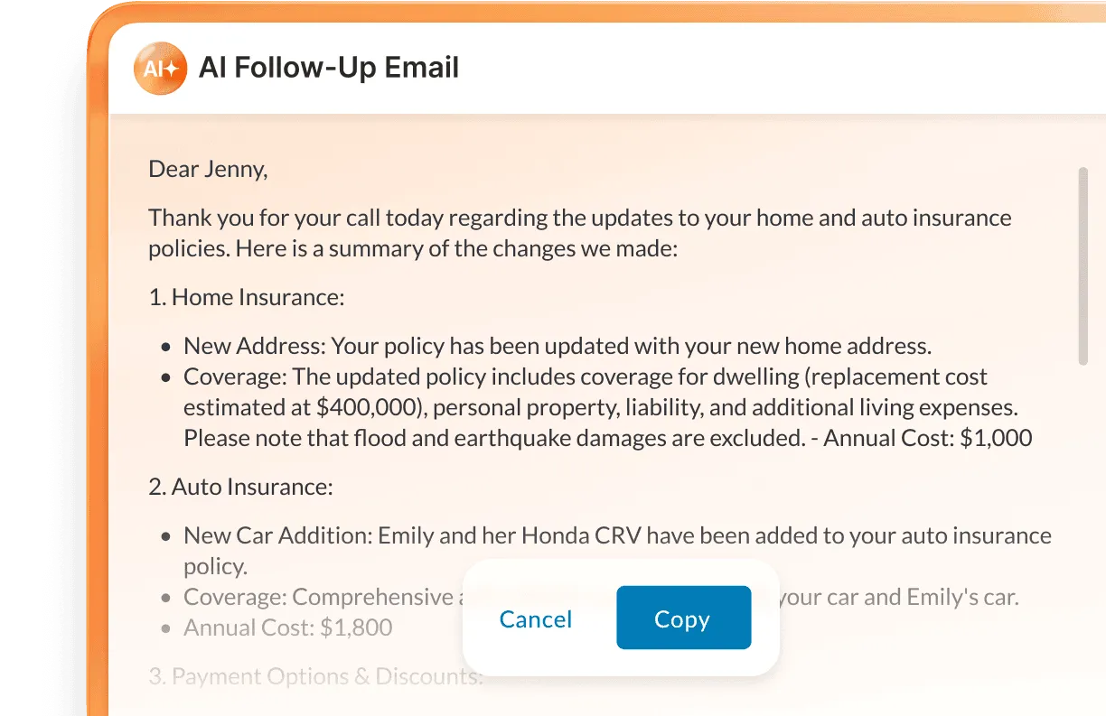The image size is (1106, 716).
Task: Click the Home Insurance section heading
Action: coord(245,296)
